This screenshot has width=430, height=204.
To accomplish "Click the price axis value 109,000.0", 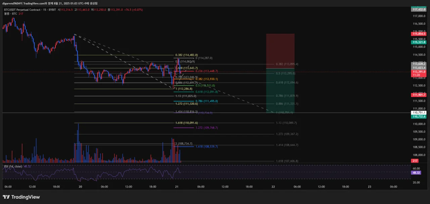I will [419, 139].
